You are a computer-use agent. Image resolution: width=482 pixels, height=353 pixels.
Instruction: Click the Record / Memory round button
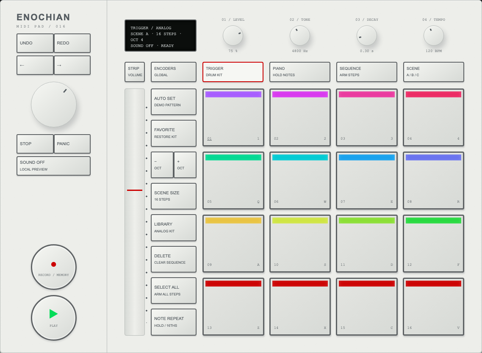(x=54, y=267)
